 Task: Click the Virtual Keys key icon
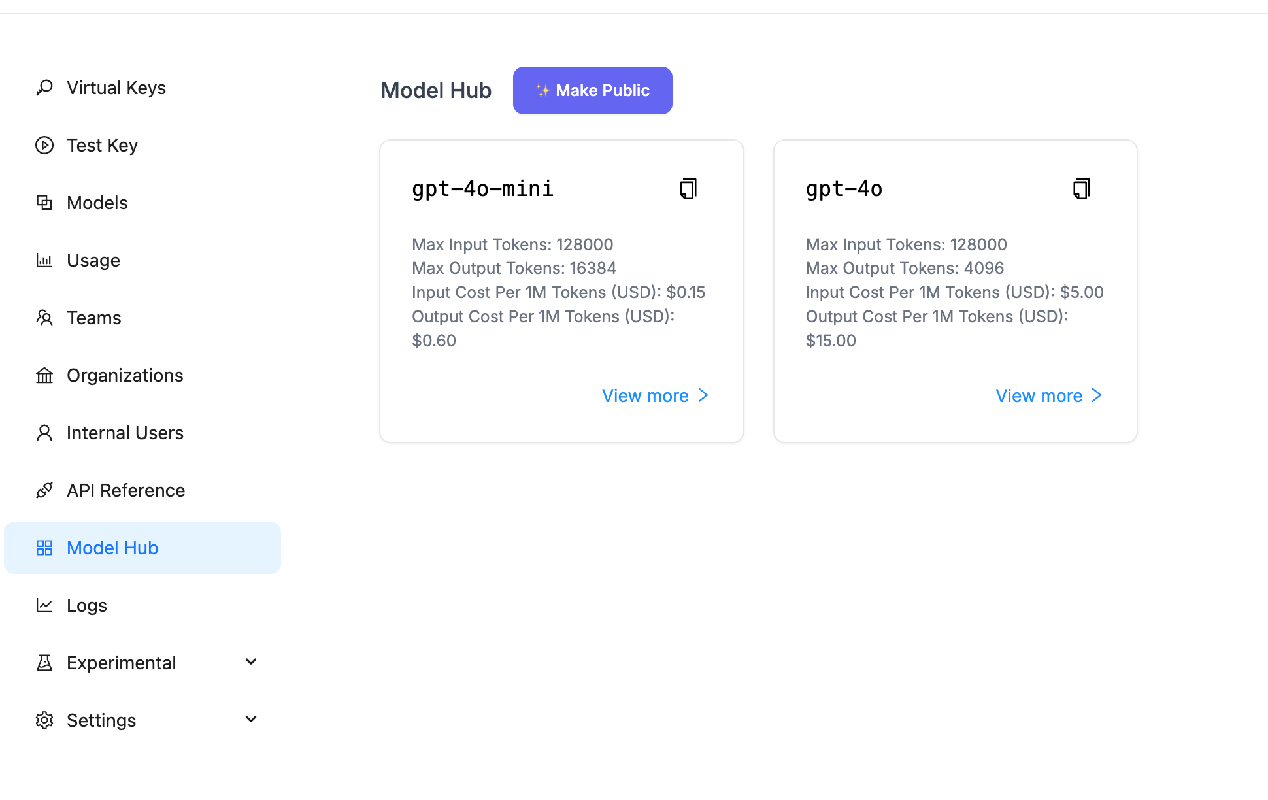point(44,88)
